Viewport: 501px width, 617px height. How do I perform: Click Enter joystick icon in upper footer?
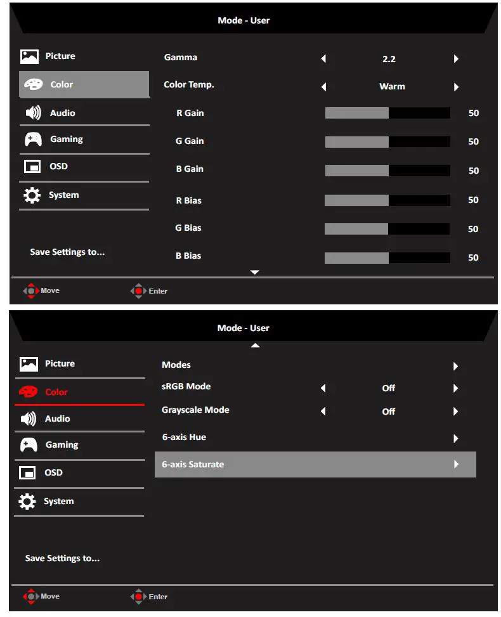[138, 291]
